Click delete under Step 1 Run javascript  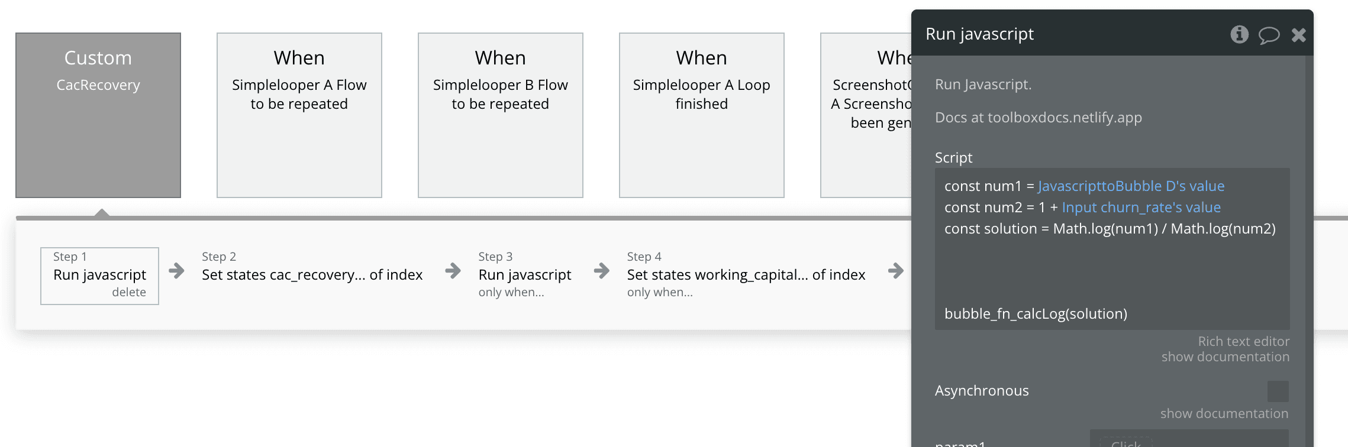click(x=129, y=292)
